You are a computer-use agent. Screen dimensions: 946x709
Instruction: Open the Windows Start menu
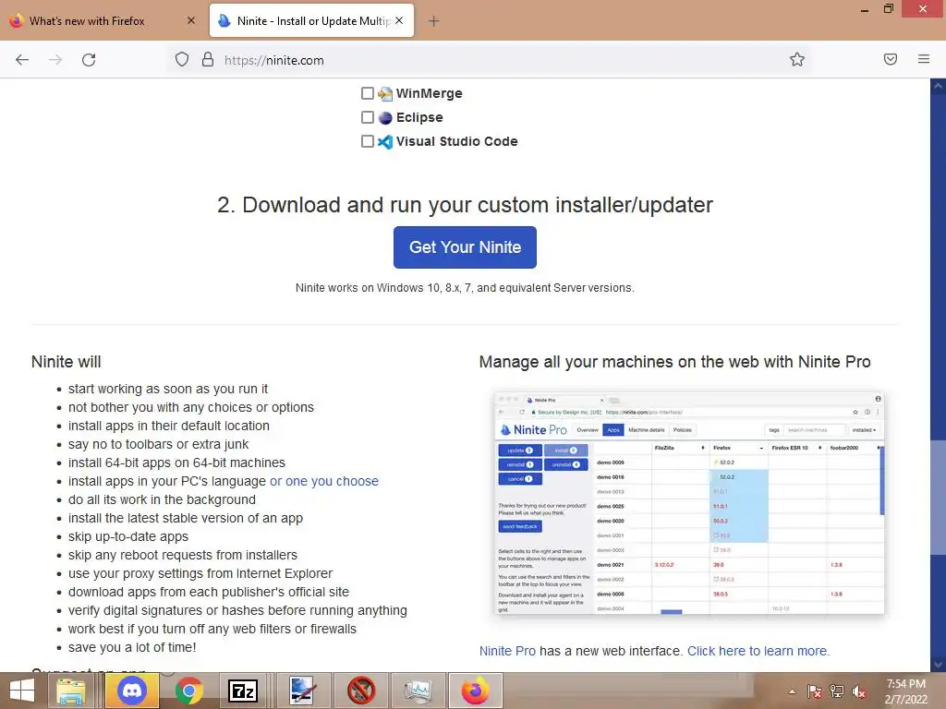22,691
